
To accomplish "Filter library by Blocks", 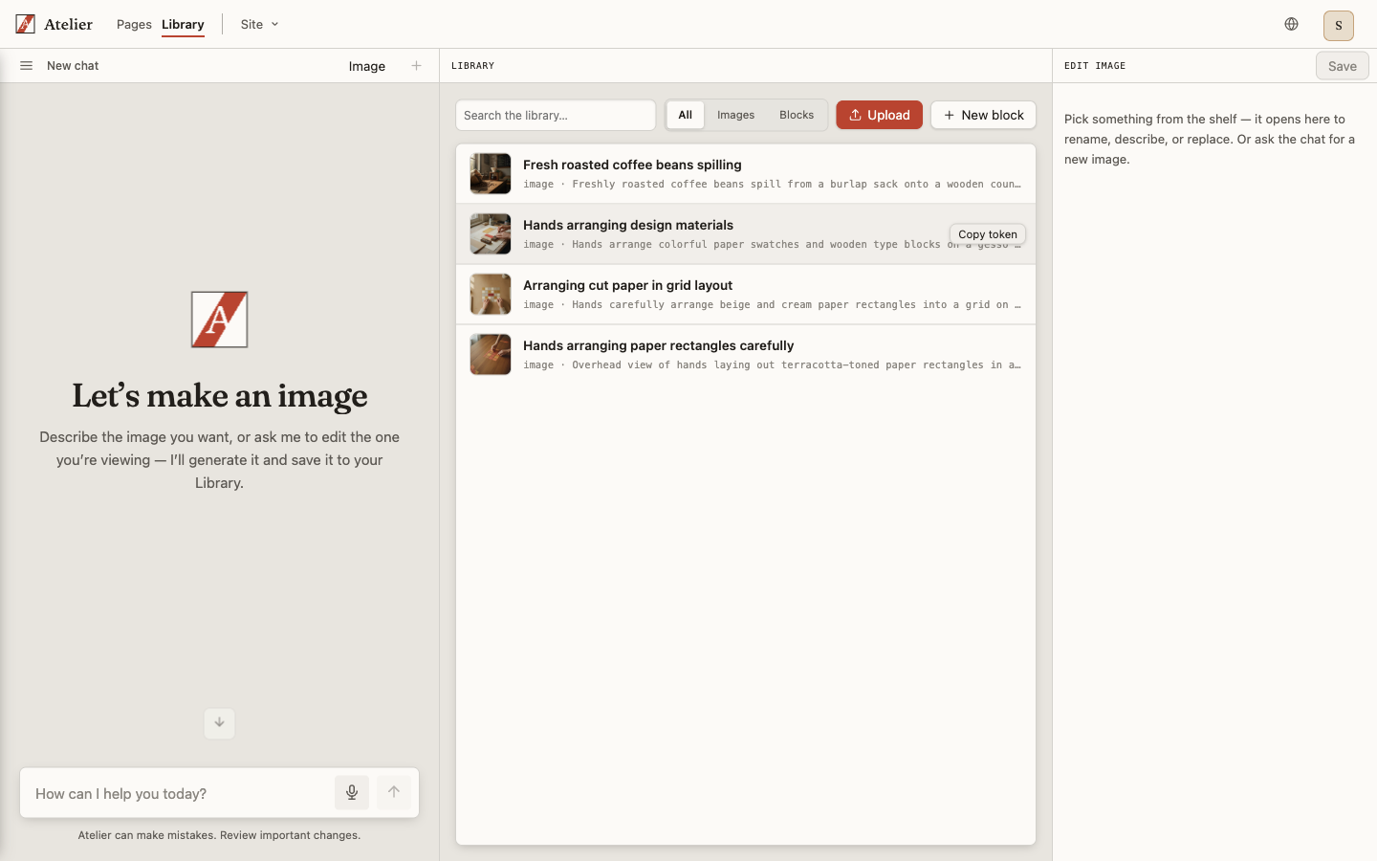I will point(797,115).
